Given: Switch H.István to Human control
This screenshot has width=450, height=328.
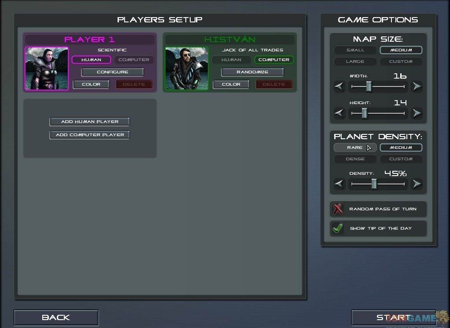Looking at the screenshot, I should click(x=231, y=60).
